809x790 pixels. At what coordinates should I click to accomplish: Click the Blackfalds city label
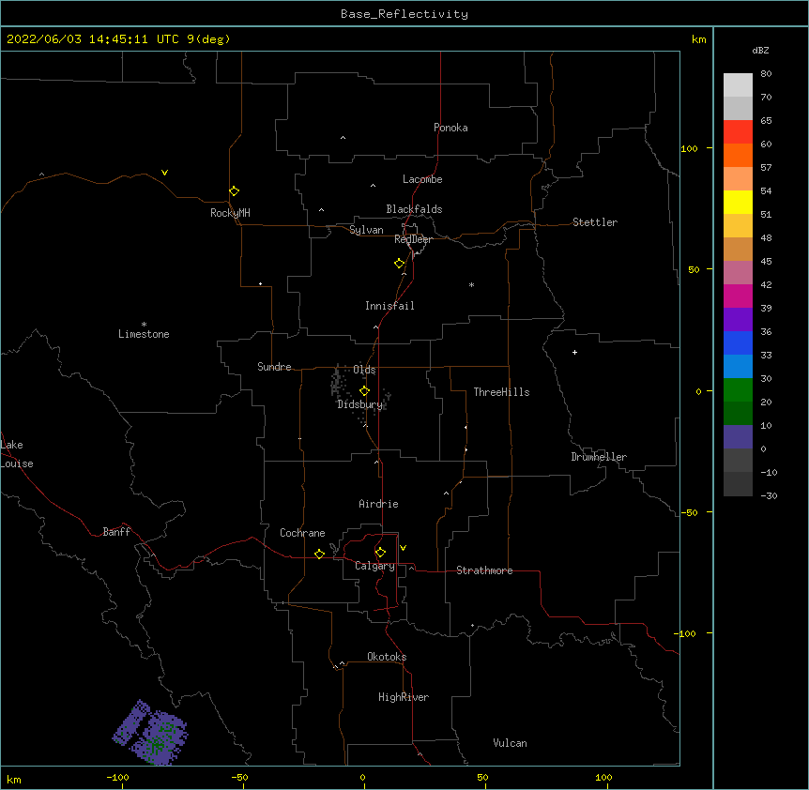414,209
